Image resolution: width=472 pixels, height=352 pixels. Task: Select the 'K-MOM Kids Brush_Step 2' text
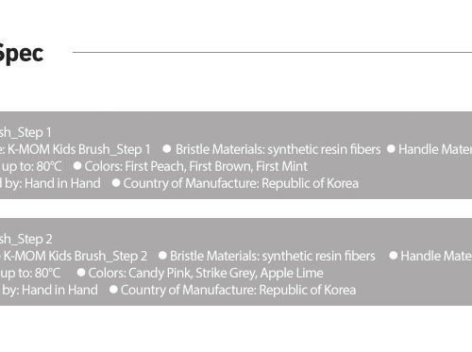tap(76, 256)
